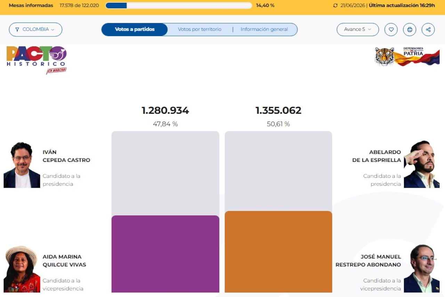This screenshot has width=445, height=297.
Task: Click the Mesas informadas label
Action: (x=31, y=6)
